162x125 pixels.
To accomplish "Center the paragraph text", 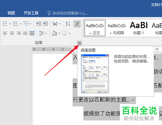I will pos(12,33).
